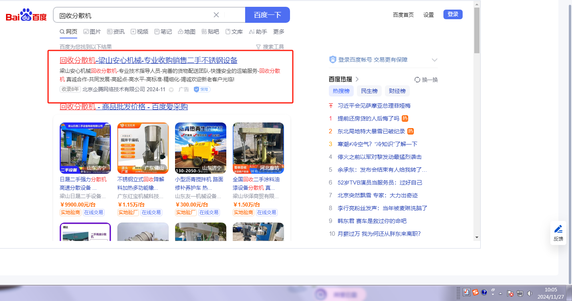Open the Sogou input method tray icon
The height and width of the screenshot is (301, 572).
(x=475, y=293)
